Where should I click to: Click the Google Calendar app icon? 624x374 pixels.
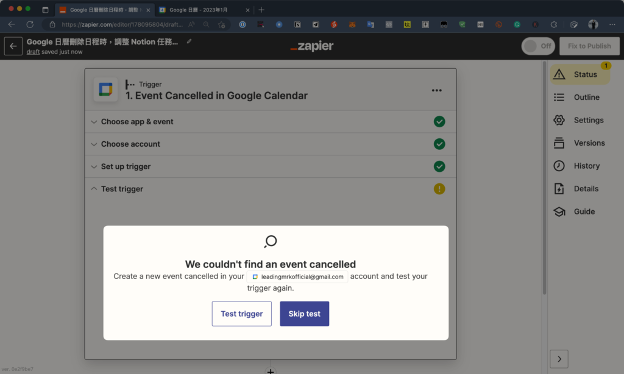click(x=105, y=90)
